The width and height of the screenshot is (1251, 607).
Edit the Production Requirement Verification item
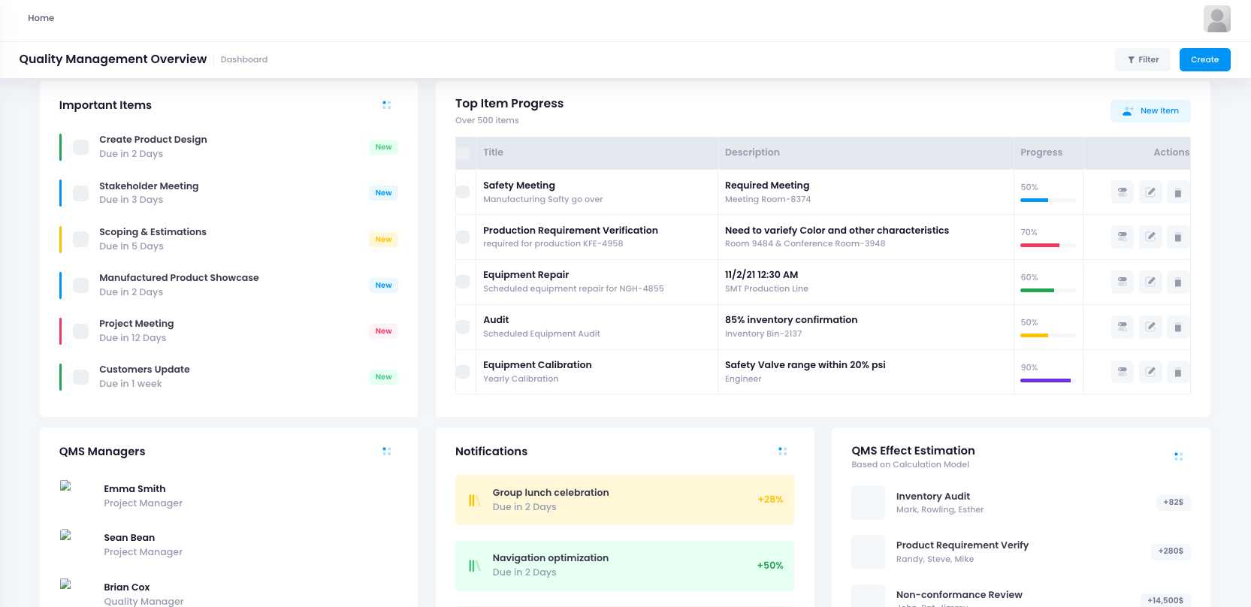click(x=1150, y=237)
